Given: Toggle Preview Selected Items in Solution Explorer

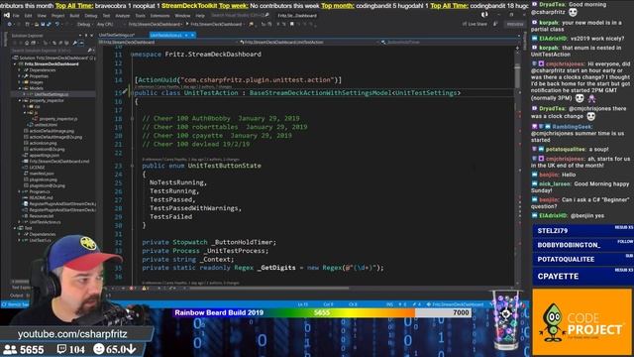Looking at the screenshot, I should pos(81,43).
